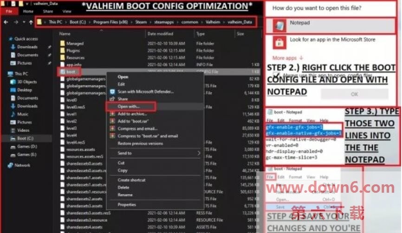
Task: Confirm with the OK button
Action: coord(355,94)
